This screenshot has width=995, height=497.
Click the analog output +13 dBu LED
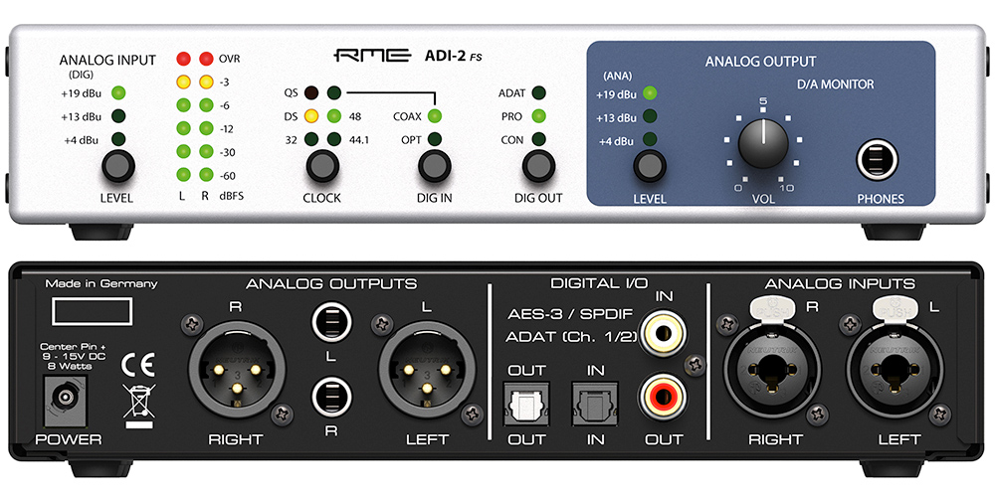[649, 116]
